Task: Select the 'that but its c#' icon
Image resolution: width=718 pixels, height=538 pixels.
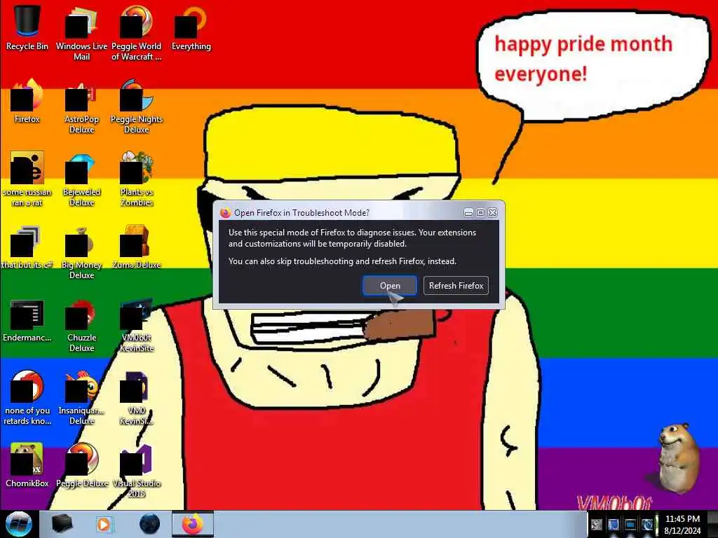Action: [x=27, y=247]
